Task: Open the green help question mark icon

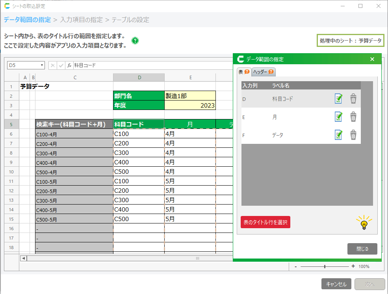Action: [135, 41]
